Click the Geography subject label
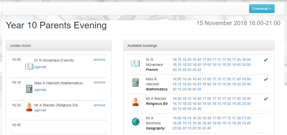Image resolution: width=287 pixels, height=135 pixels. 155,128
